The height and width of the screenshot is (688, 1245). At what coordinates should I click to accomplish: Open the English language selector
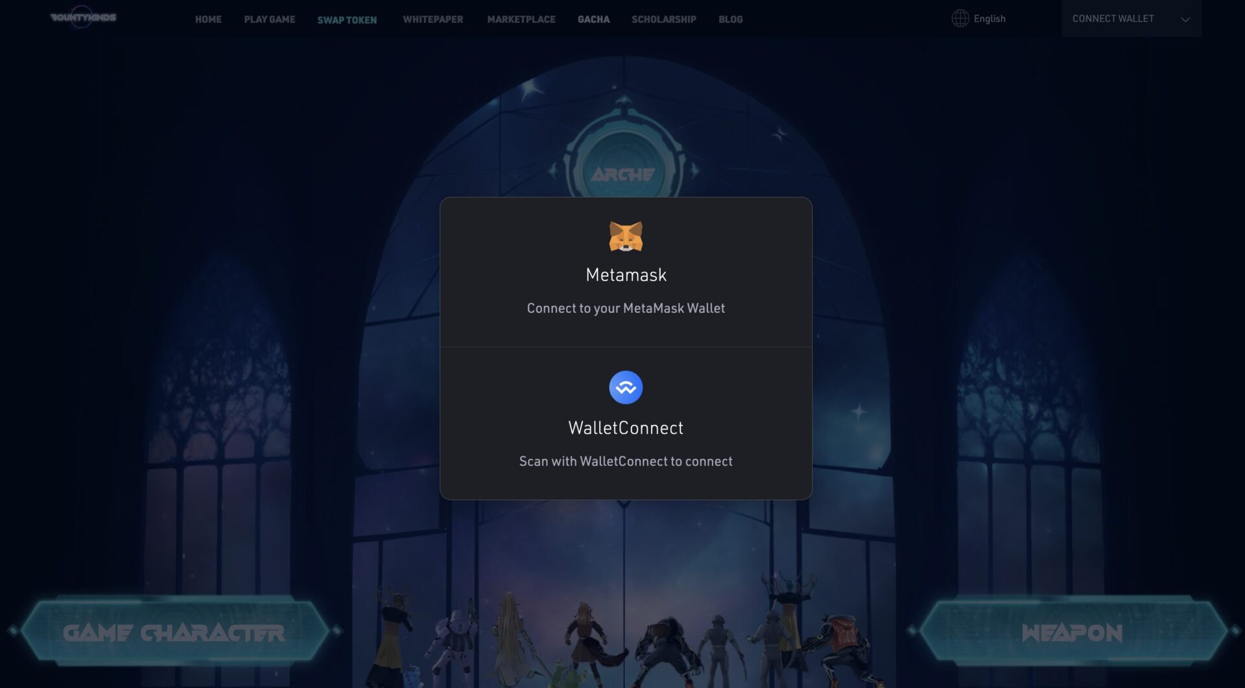989,19
